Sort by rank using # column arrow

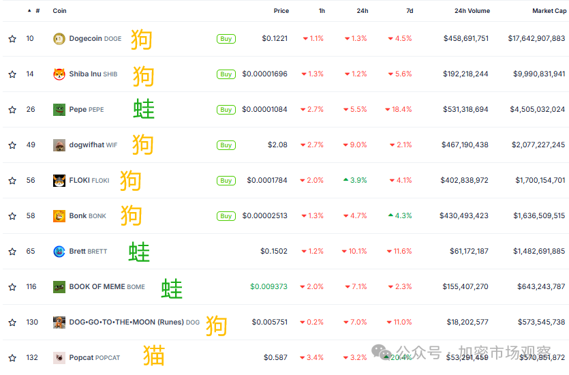coord(30,11)
